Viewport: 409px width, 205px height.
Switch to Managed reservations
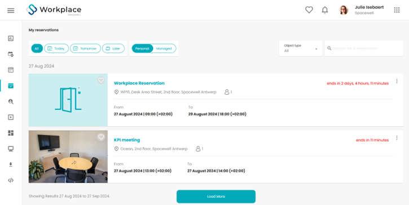(x=164, y=48)
